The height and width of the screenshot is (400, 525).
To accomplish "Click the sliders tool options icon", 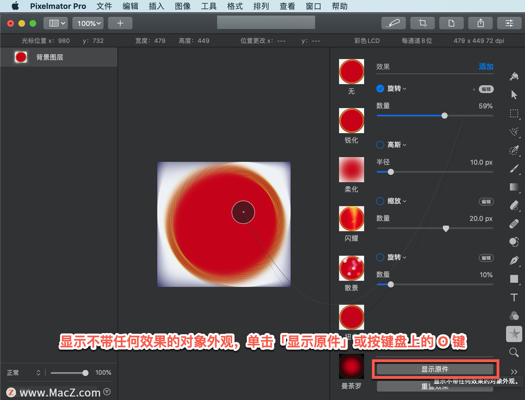I will 509,23.
